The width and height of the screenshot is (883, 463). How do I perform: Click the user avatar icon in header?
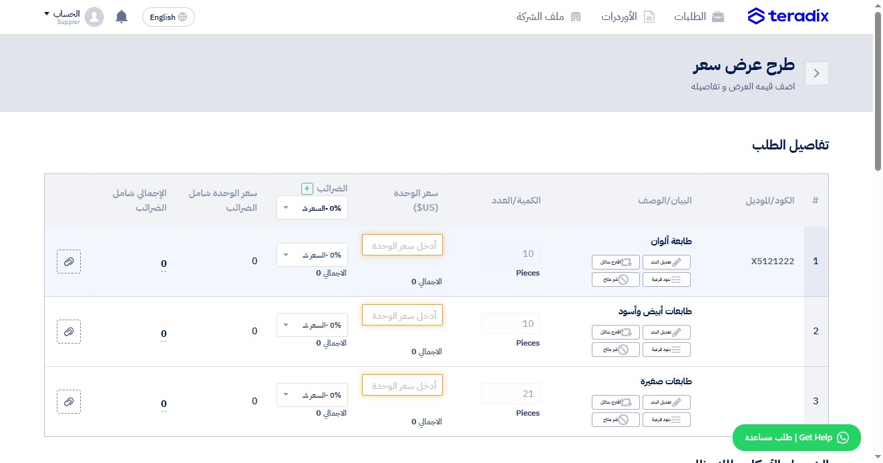[x=94, y=17]
